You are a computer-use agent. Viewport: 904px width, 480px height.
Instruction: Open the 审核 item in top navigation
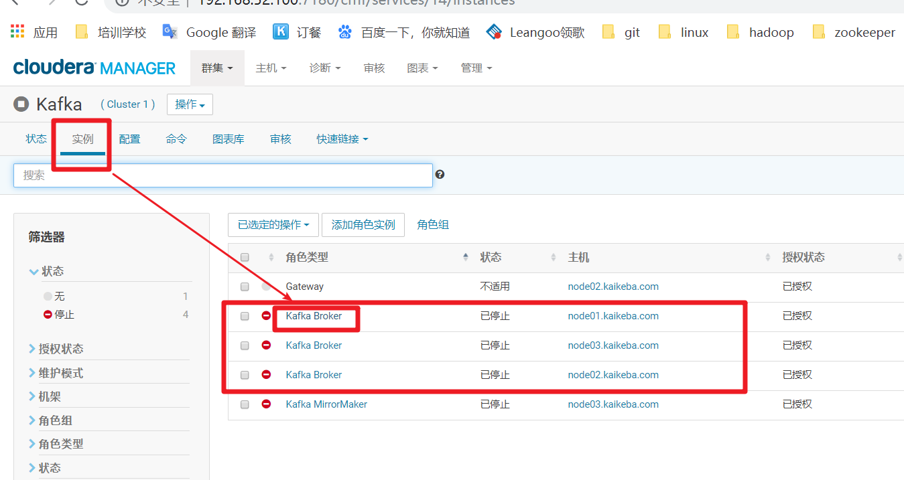coord(374,68)
